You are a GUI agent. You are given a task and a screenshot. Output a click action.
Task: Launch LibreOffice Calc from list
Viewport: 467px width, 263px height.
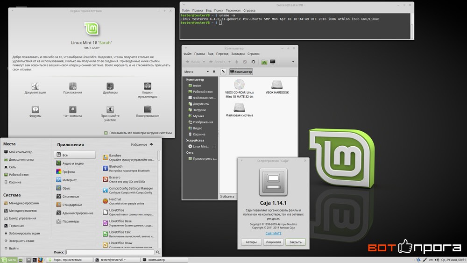[129, 234]
